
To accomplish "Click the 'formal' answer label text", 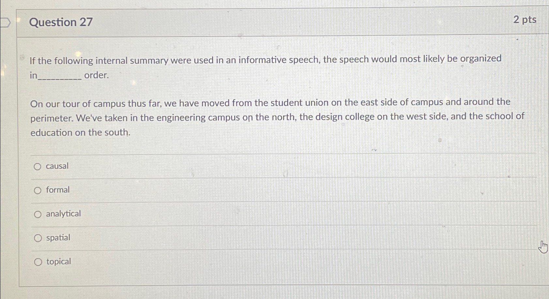I will tap(57, 190).
